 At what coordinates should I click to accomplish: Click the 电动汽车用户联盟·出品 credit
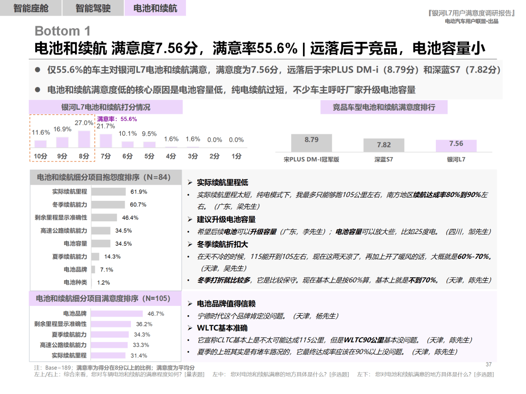click(x=471, y=21)
